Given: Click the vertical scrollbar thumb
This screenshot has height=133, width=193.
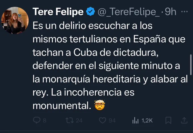Looking at the screenshot, I should pyautogui.click(x=191, y=64).
